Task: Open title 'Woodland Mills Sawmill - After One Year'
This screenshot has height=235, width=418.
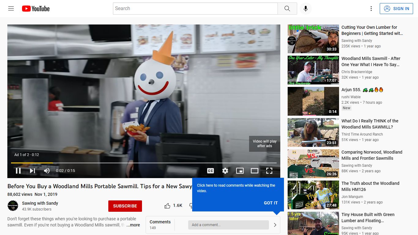Action: (x=371, y=62)
